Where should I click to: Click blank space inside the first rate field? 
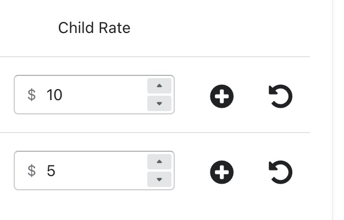point(103,95)
